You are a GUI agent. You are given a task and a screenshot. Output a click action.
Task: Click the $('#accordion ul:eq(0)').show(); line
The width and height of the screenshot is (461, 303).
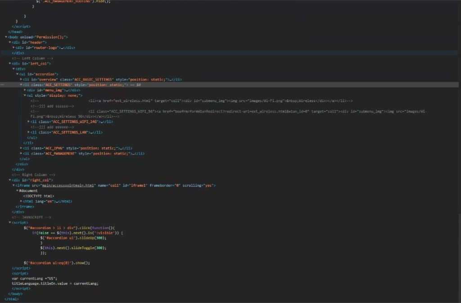pyautogui.click(x=57, y=263)
